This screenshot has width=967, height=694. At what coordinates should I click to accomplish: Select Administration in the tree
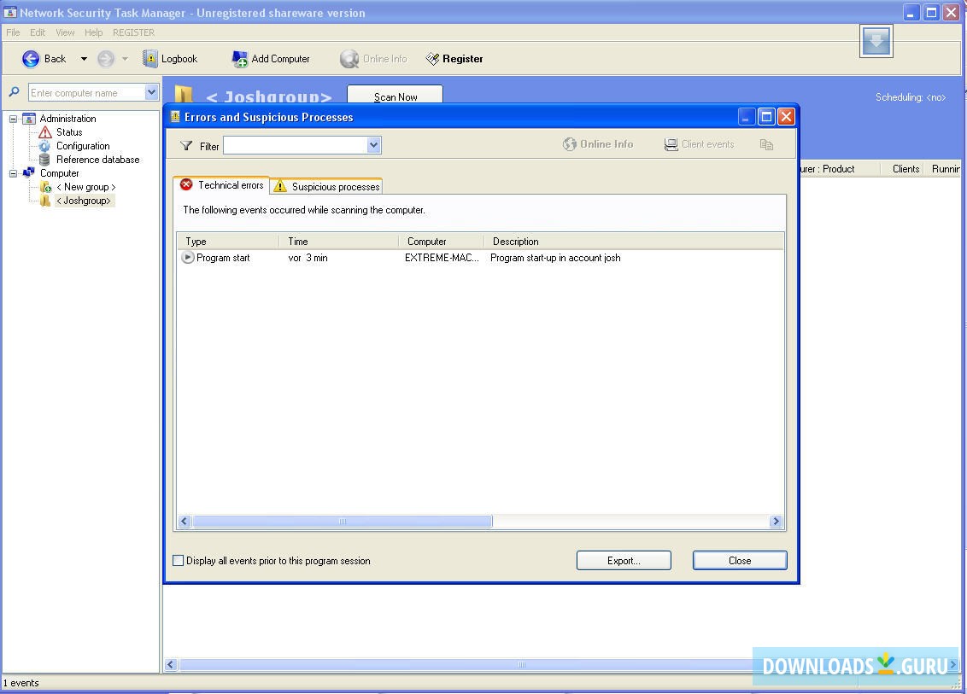[67, 119]
